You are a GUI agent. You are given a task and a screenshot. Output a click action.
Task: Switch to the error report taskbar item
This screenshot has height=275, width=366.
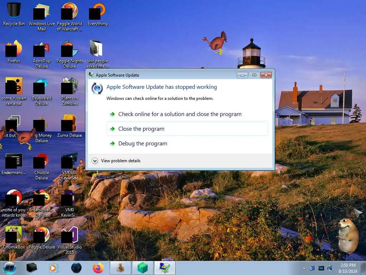point(164,268)
